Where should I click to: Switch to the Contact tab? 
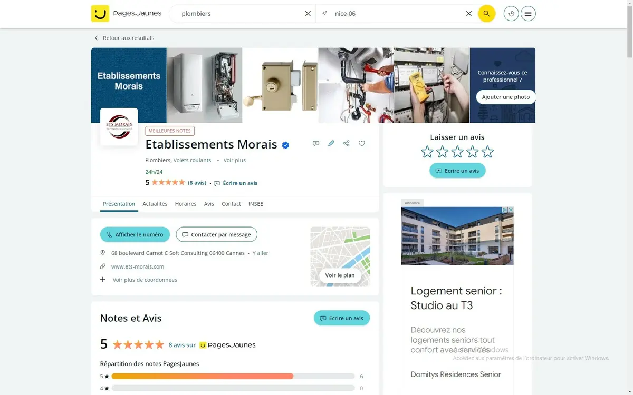231,204
